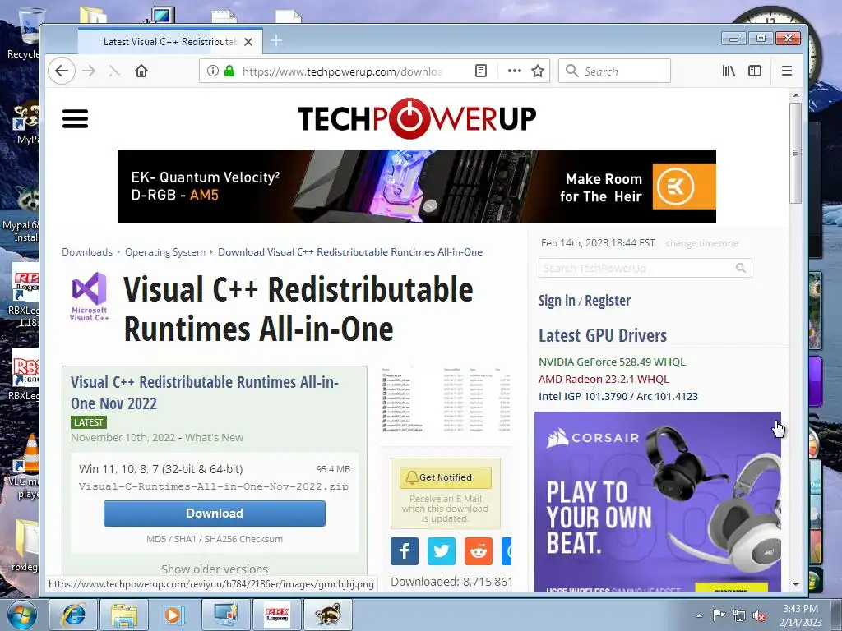Click the Microsoft Visual C++ logo
Viewport: 842px width, 631px height.
(x=90, y=297)
